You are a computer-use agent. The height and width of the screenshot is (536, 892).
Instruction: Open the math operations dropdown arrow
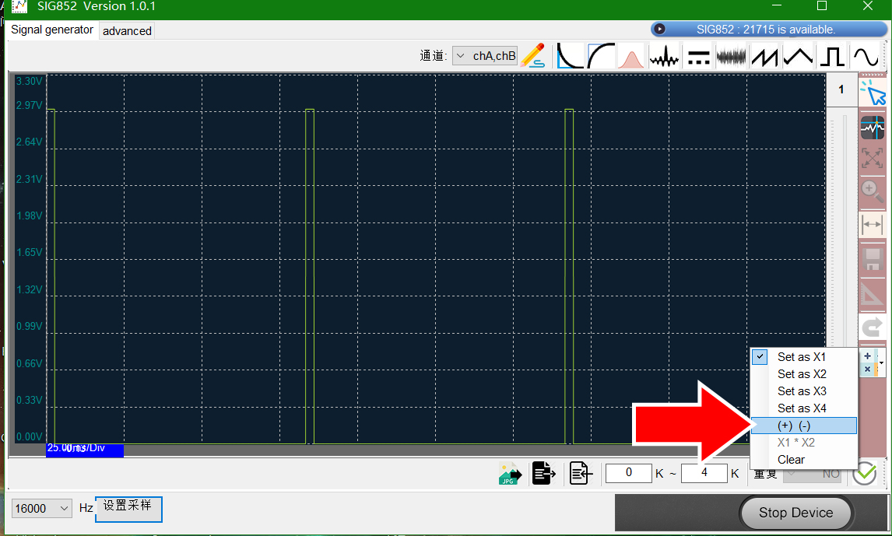(881, 363)
